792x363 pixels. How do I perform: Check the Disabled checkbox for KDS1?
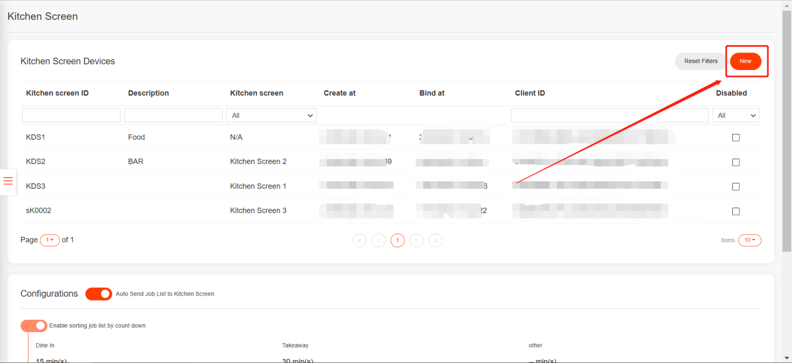point(736,137)
